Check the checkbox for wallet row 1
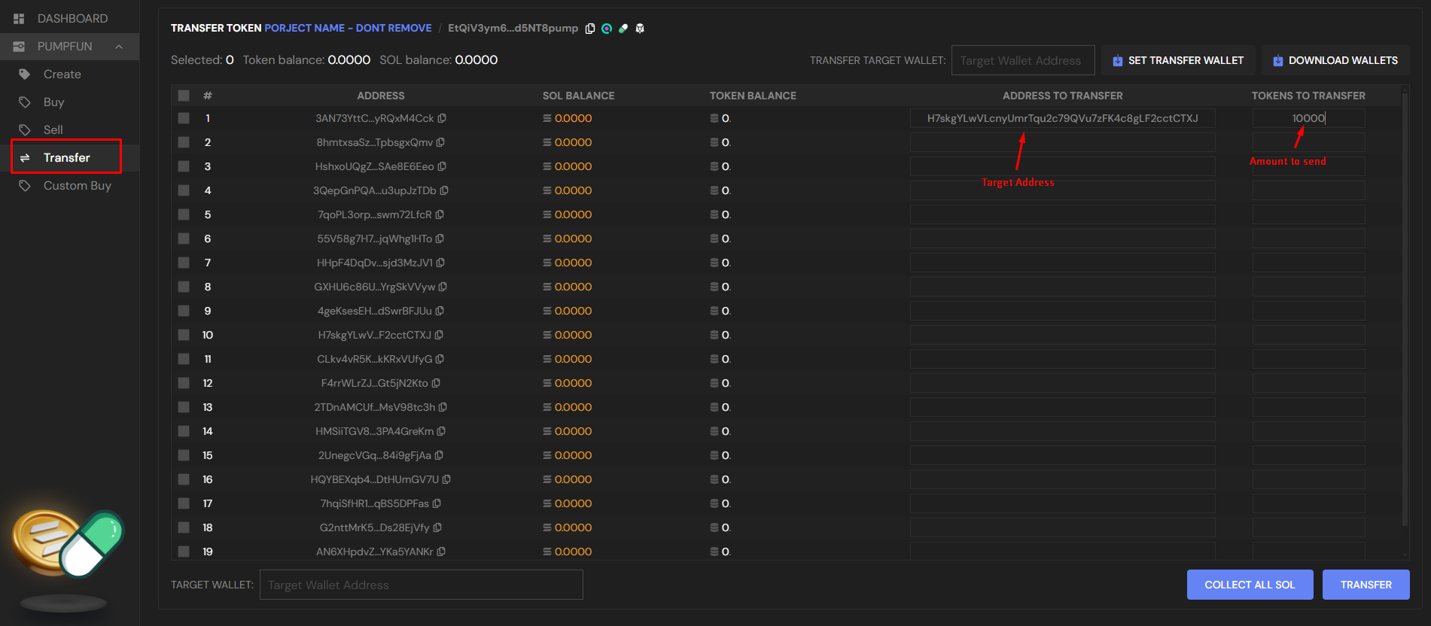Image resolution: width=1431 pixels, height=626 pixels. 184,118
